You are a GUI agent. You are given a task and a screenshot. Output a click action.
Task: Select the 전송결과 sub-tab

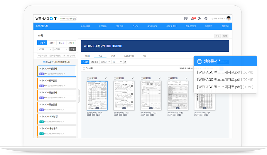94,62
